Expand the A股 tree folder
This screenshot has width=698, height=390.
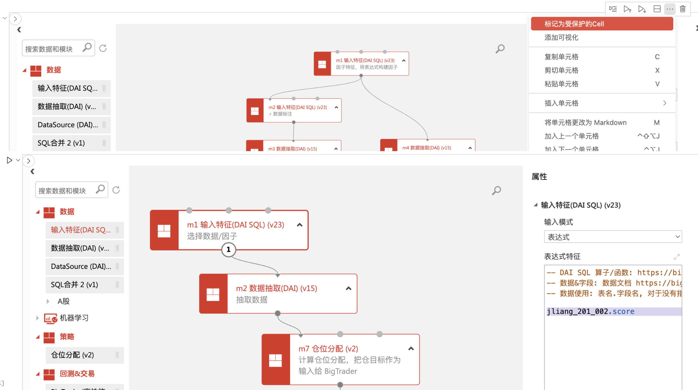(x=48, y=301)
